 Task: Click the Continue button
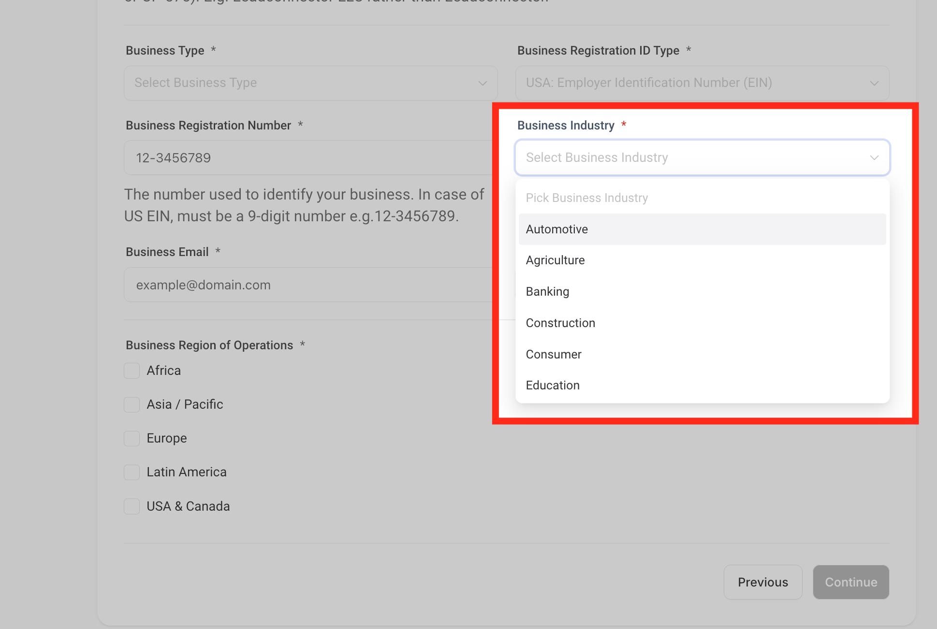(x=850, y=582)
